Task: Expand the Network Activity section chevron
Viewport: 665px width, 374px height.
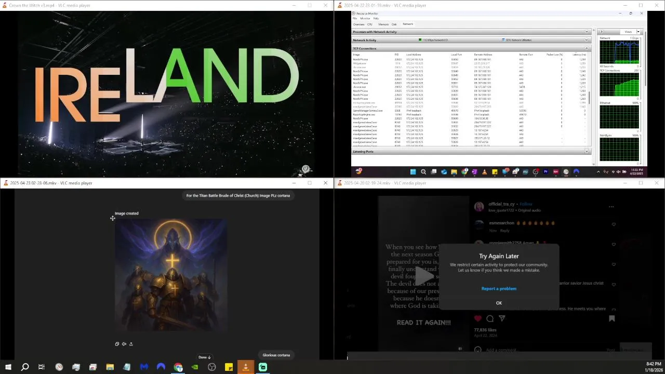Action: [x=587, y=40]
